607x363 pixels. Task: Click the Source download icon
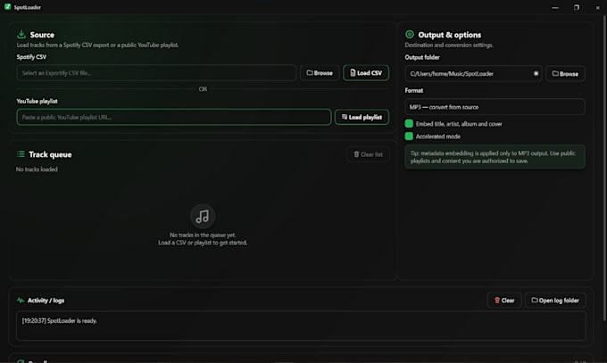click(21, 35)
